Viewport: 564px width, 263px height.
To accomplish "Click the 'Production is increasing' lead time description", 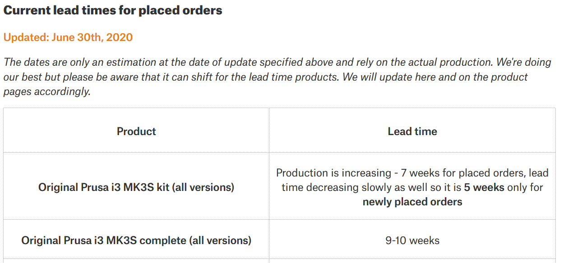I will (412, 187).
